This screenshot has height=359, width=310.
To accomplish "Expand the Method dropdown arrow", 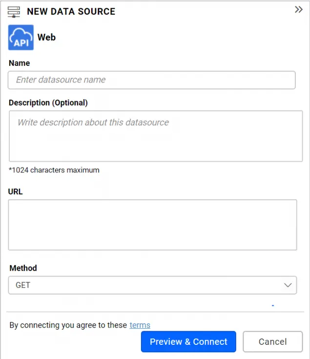I will coord(288,285).
